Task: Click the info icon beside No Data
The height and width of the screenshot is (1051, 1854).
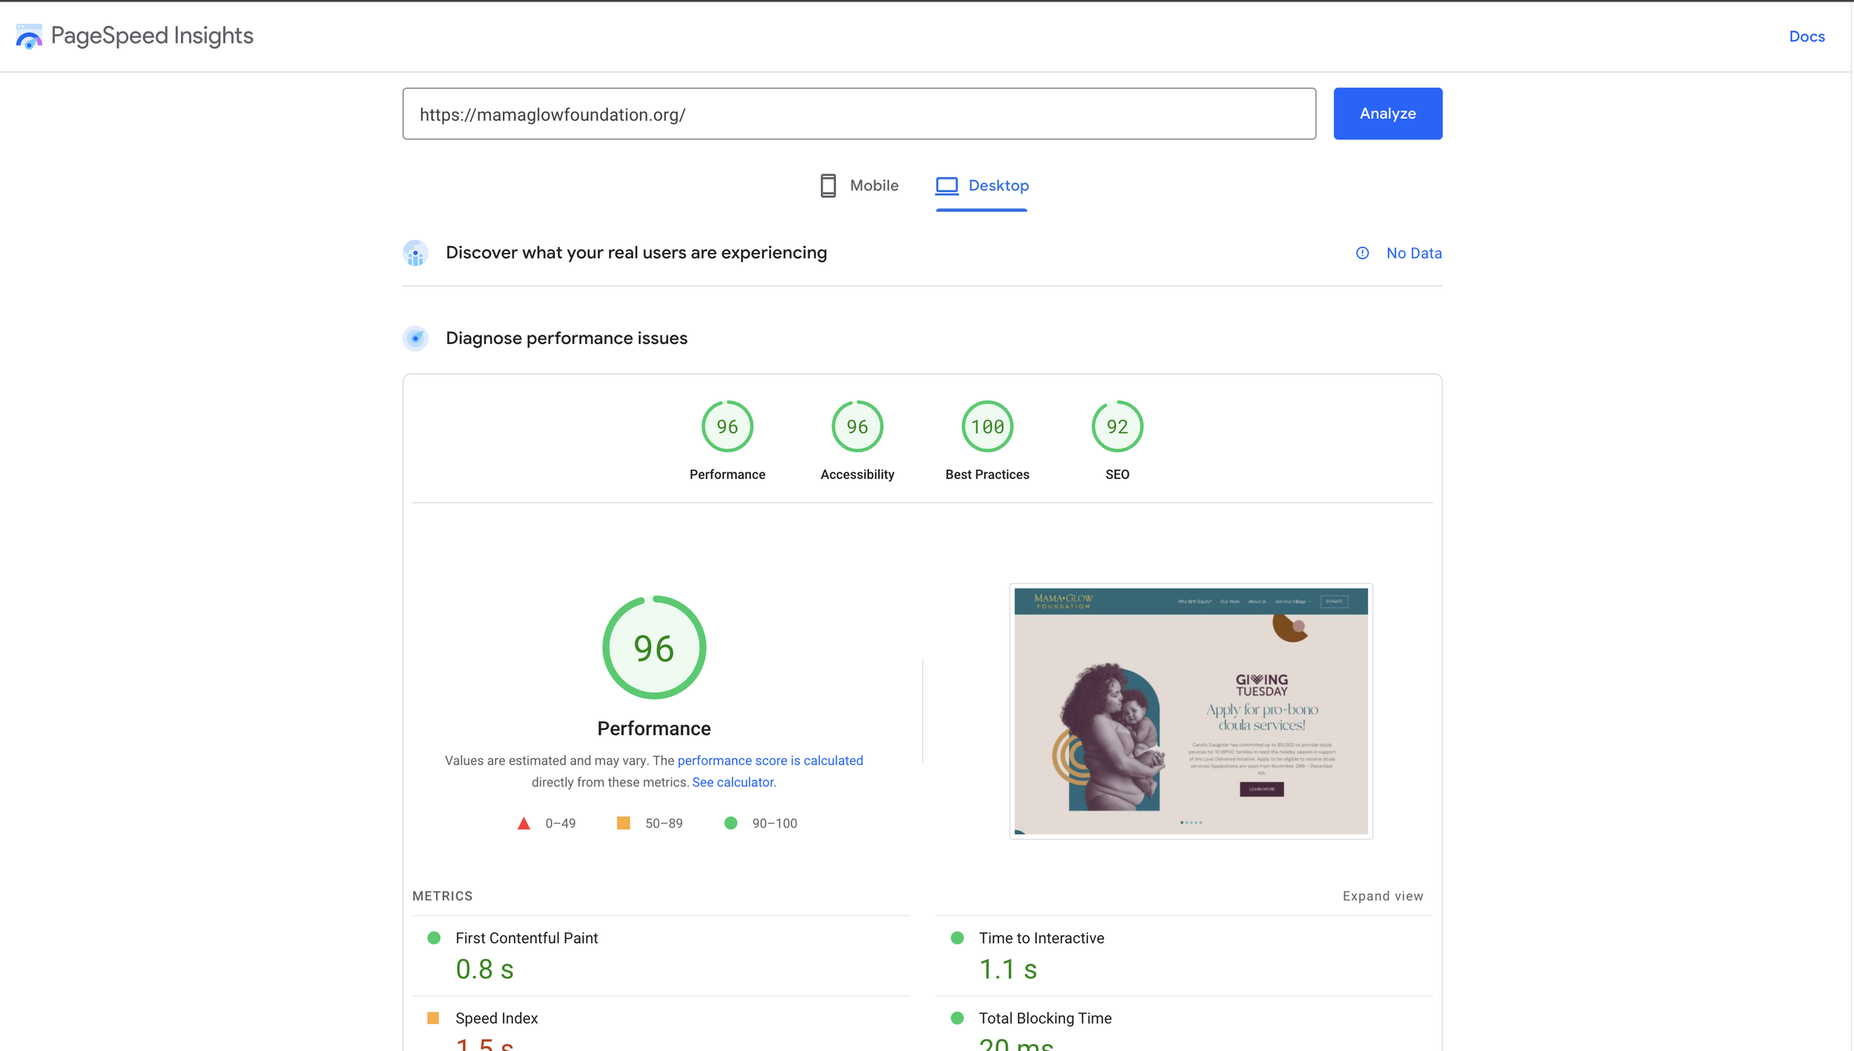Action: pos(1362,254)
